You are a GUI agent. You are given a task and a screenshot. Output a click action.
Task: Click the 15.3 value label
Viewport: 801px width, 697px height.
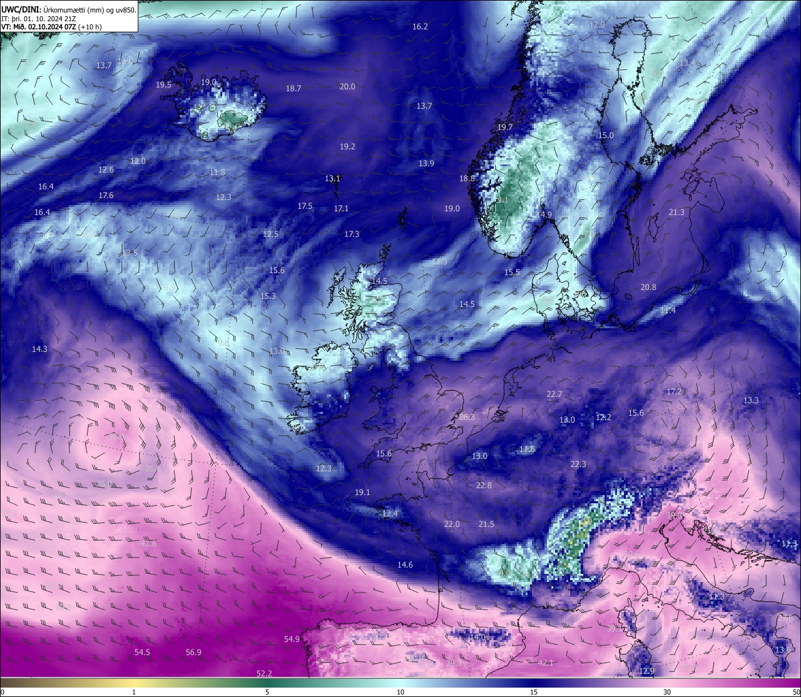[268, 296]
